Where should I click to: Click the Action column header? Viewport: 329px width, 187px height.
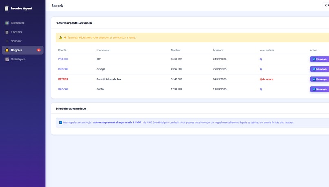pyautogui.click(x=313, y=50)
